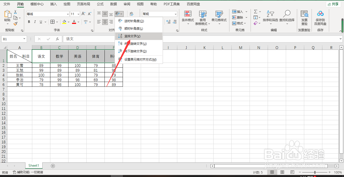Screen dimensions: 344x177
Task: Click the Orientation button in alignment group
Action: pyautogui.click(x=119, y=14)
